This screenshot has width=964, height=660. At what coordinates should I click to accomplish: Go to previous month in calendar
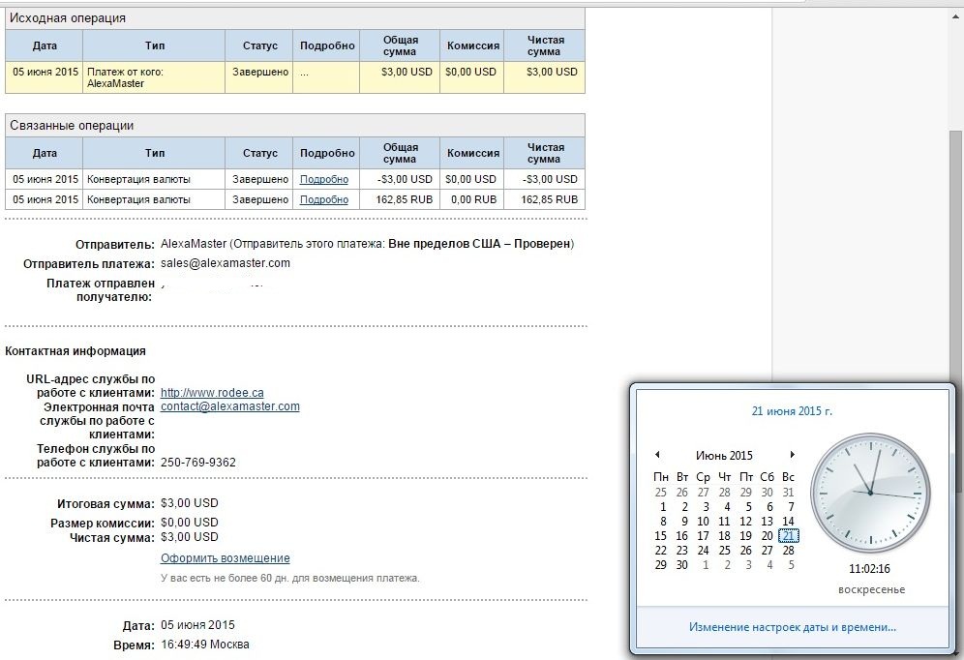coord(658,455)
